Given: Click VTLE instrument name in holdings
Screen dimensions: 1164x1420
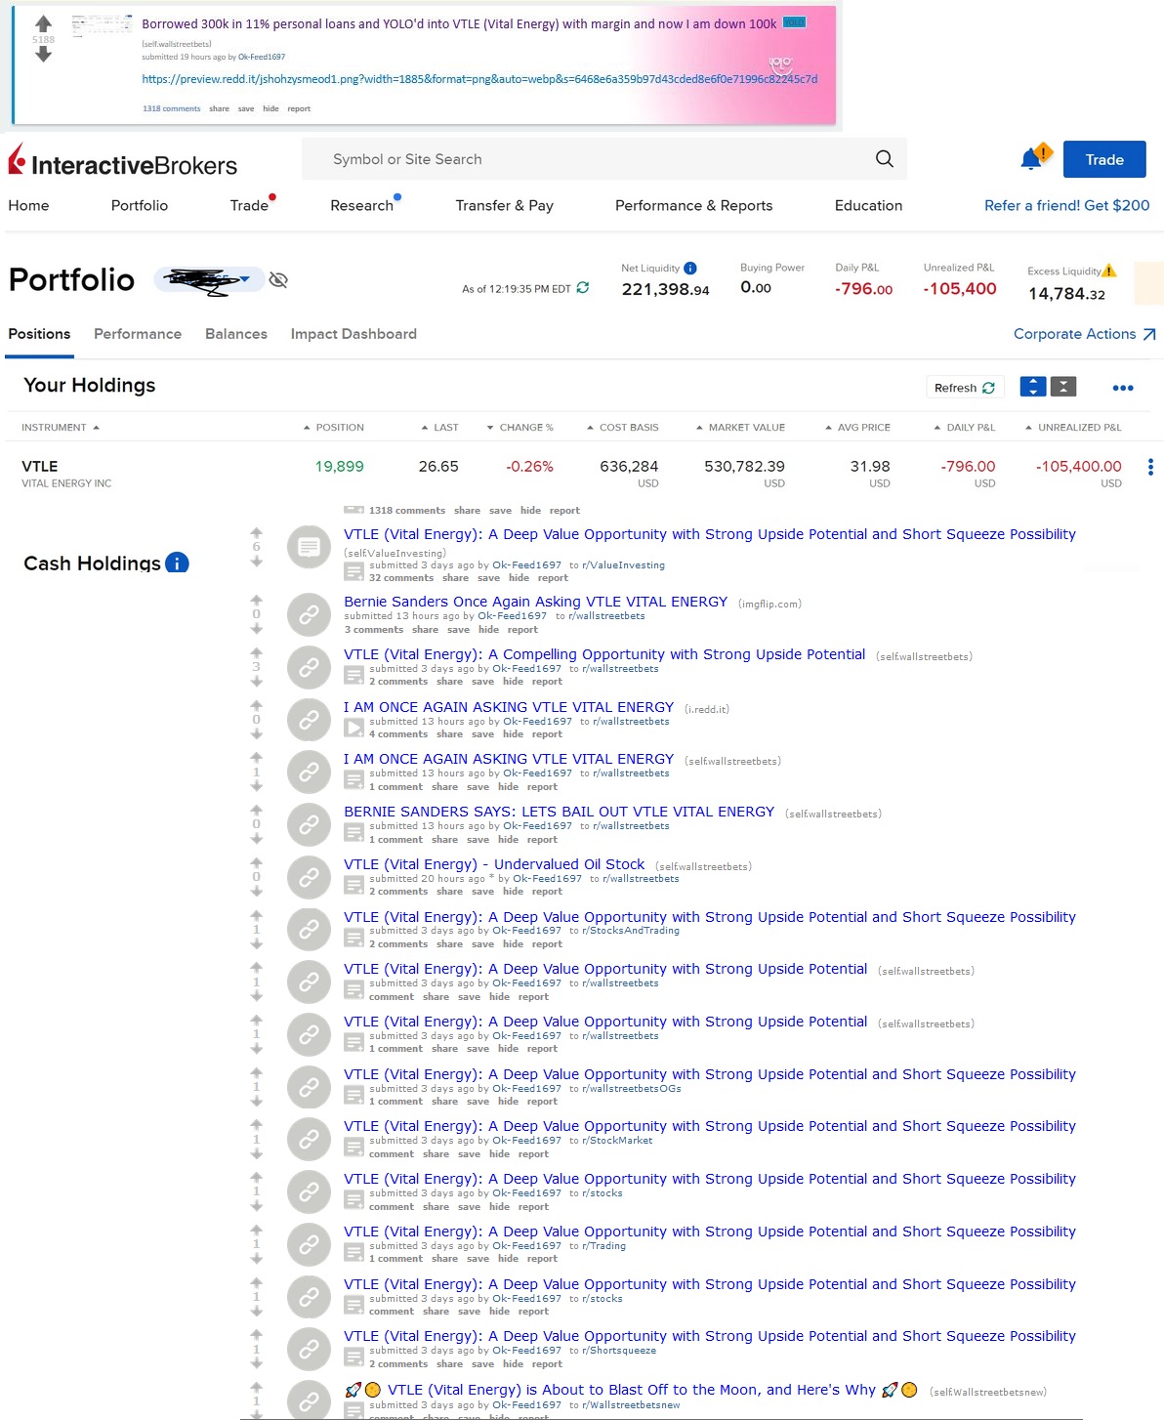Looking at the screenshot, I should [x=40, y=466].
